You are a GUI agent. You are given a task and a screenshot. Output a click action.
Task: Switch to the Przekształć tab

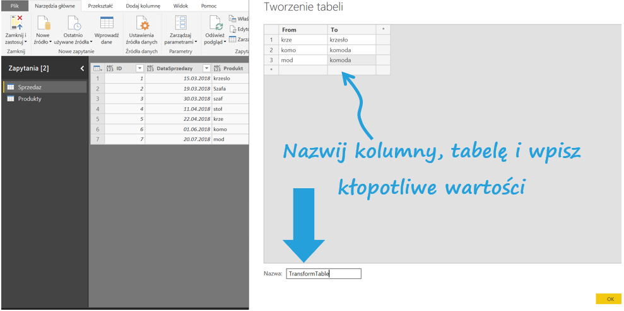coord(100,6)
